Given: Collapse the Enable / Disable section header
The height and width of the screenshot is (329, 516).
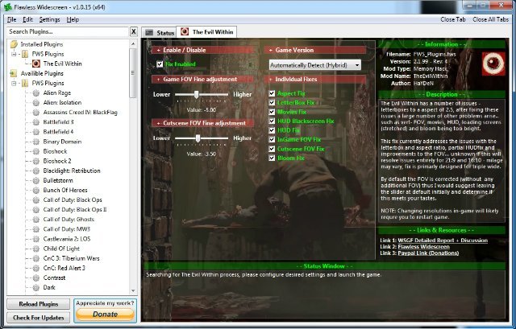Looking at the screenshot, I should [202, 50].
